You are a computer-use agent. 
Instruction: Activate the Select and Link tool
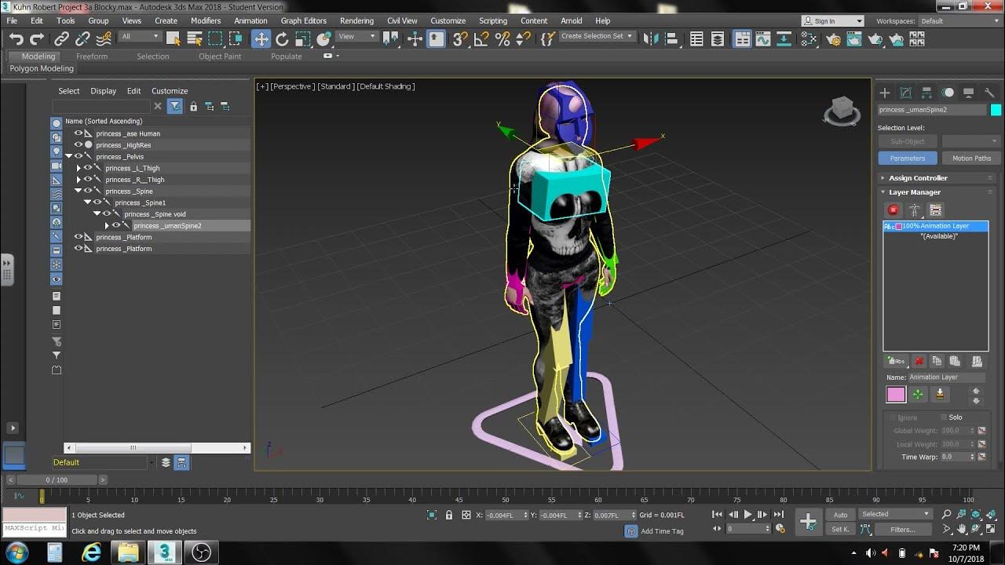[61, 38]
